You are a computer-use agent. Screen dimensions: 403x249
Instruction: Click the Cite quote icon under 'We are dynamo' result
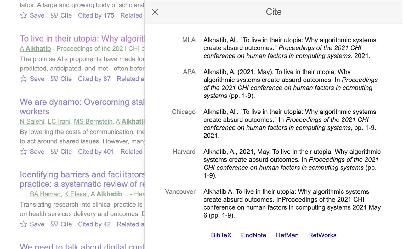click(54, 152)
